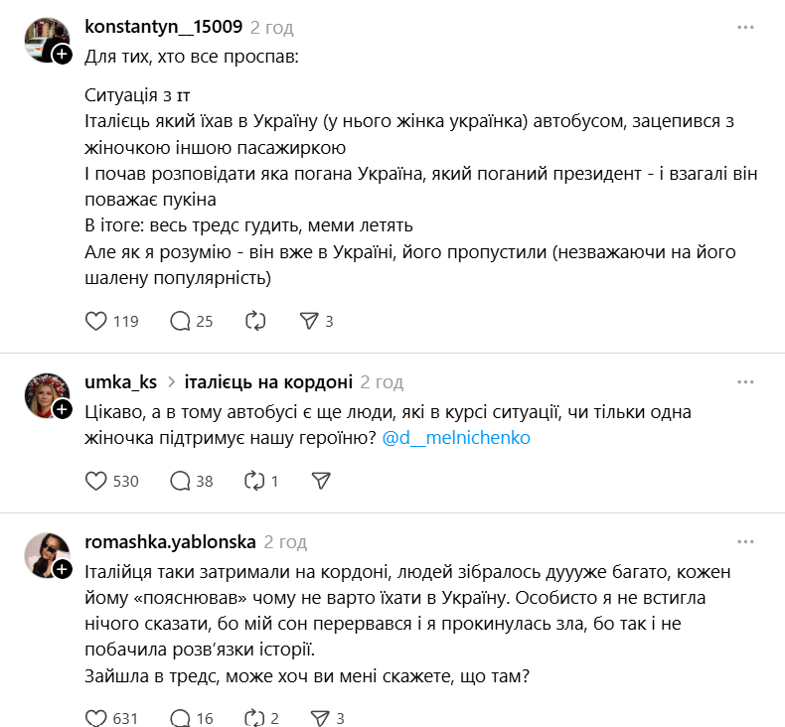The height and width of the screenshot is (727, 785).
Task: Repost the umka_ks post
Action: tap(255, 481)
